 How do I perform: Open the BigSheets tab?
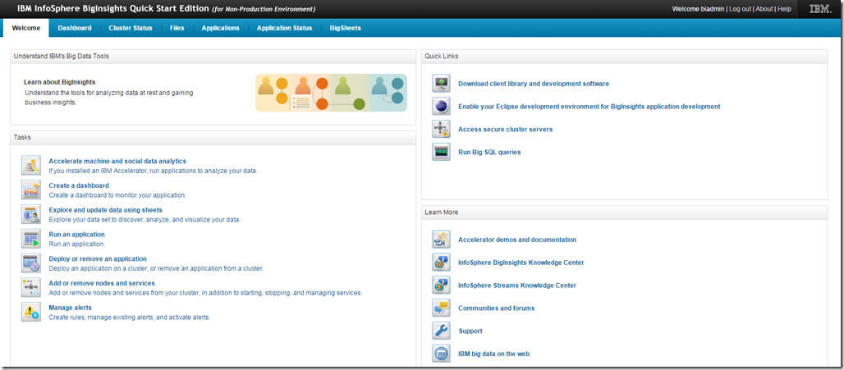pyautogui.click(x=346, y=28)
